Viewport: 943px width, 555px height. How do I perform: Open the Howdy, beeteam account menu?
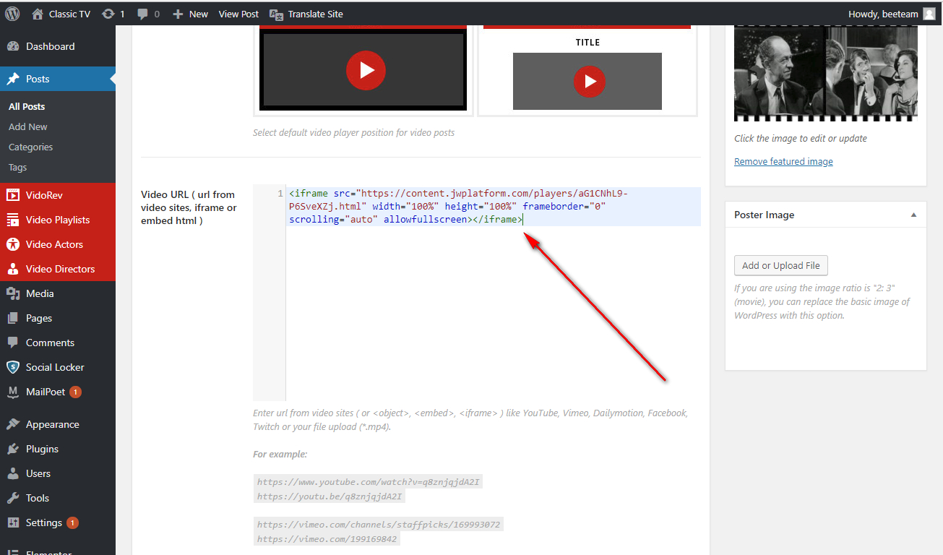pos(891,14)
